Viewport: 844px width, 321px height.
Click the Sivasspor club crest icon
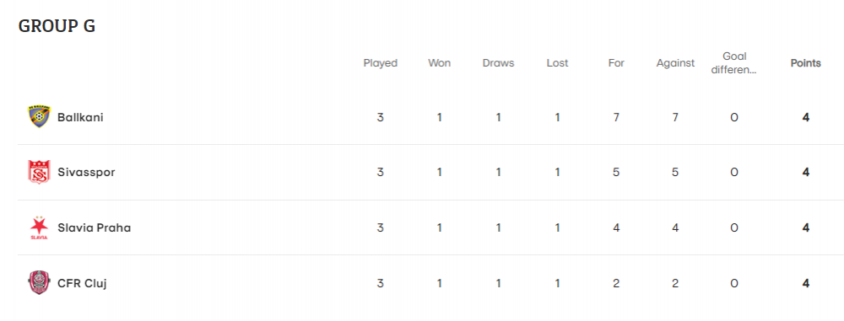click(x=39, y=172)
